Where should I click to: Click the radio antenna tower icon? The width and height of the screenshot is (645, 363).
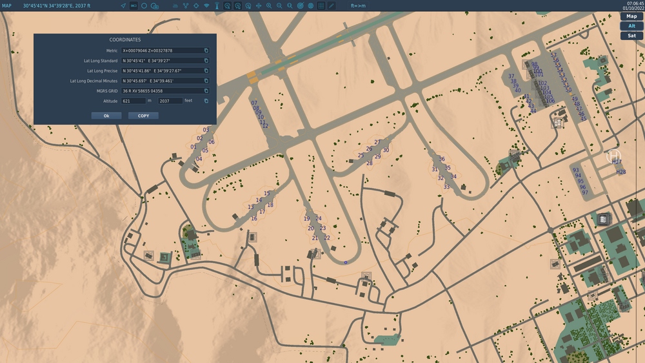[217, 6]
